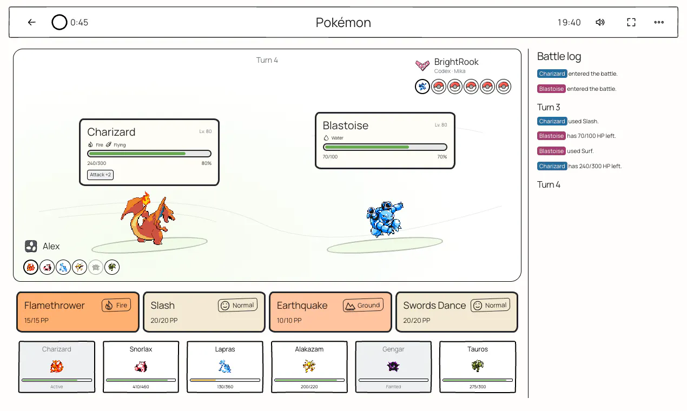Enter fullscreen mode
687x411 pixels.
click(x=631, y=22)
